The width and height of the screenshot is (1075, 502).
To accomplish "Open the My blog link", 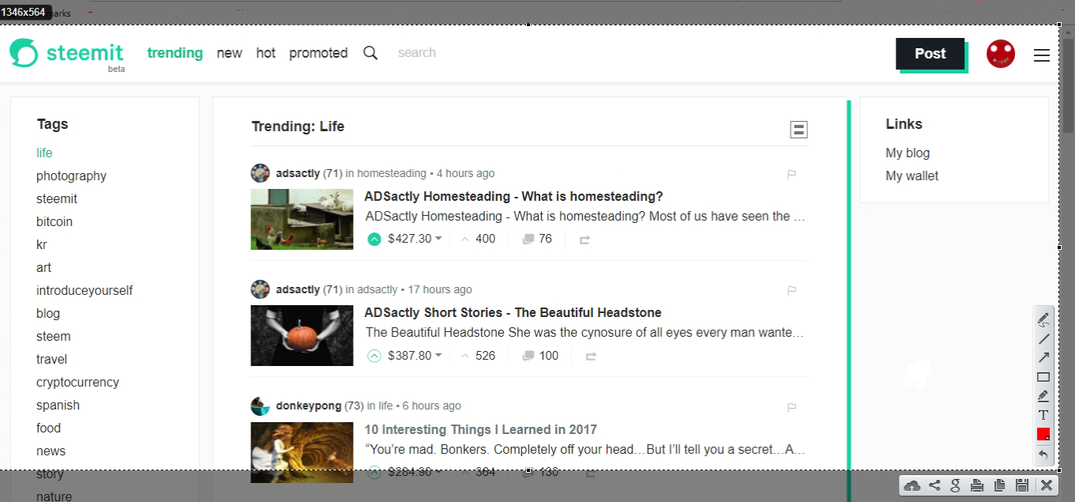I will tap(908, 153).
